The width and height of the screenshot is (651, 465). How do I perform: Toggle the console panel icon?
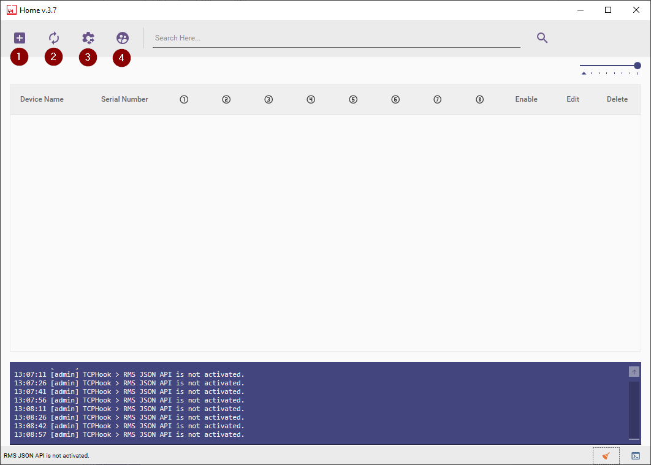pos(636,456)
